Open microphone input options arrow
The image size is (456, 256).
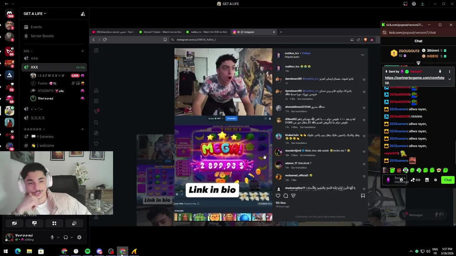coord(58,238)
